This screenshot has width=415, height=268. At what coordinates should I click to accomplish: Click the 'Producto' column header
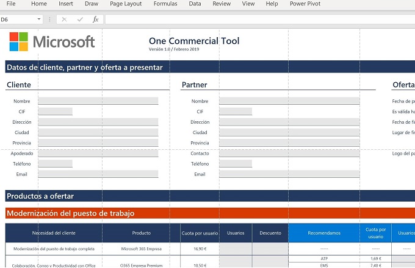tap(142, 233)
